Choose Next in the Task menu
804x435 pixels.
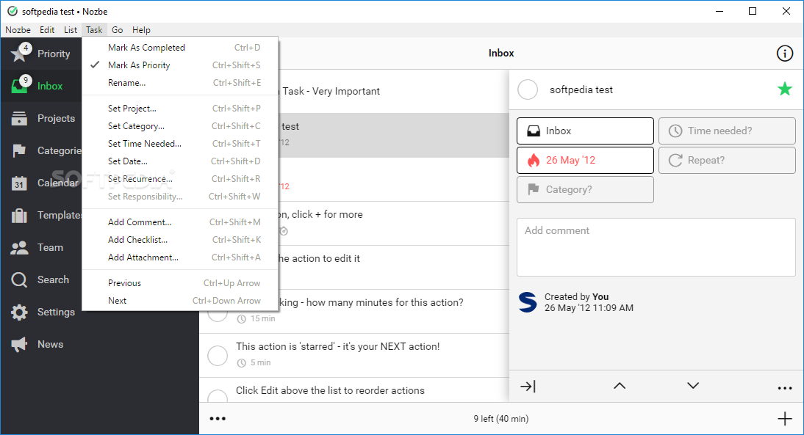180,301
